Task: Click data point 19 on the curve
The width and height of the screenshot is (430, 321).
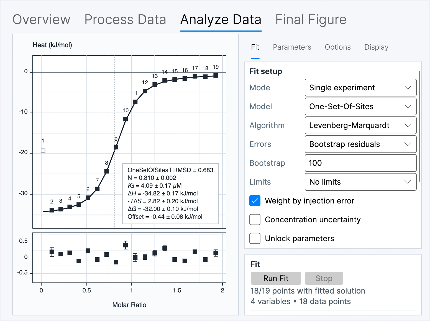Action: click(x=216, y=75)
